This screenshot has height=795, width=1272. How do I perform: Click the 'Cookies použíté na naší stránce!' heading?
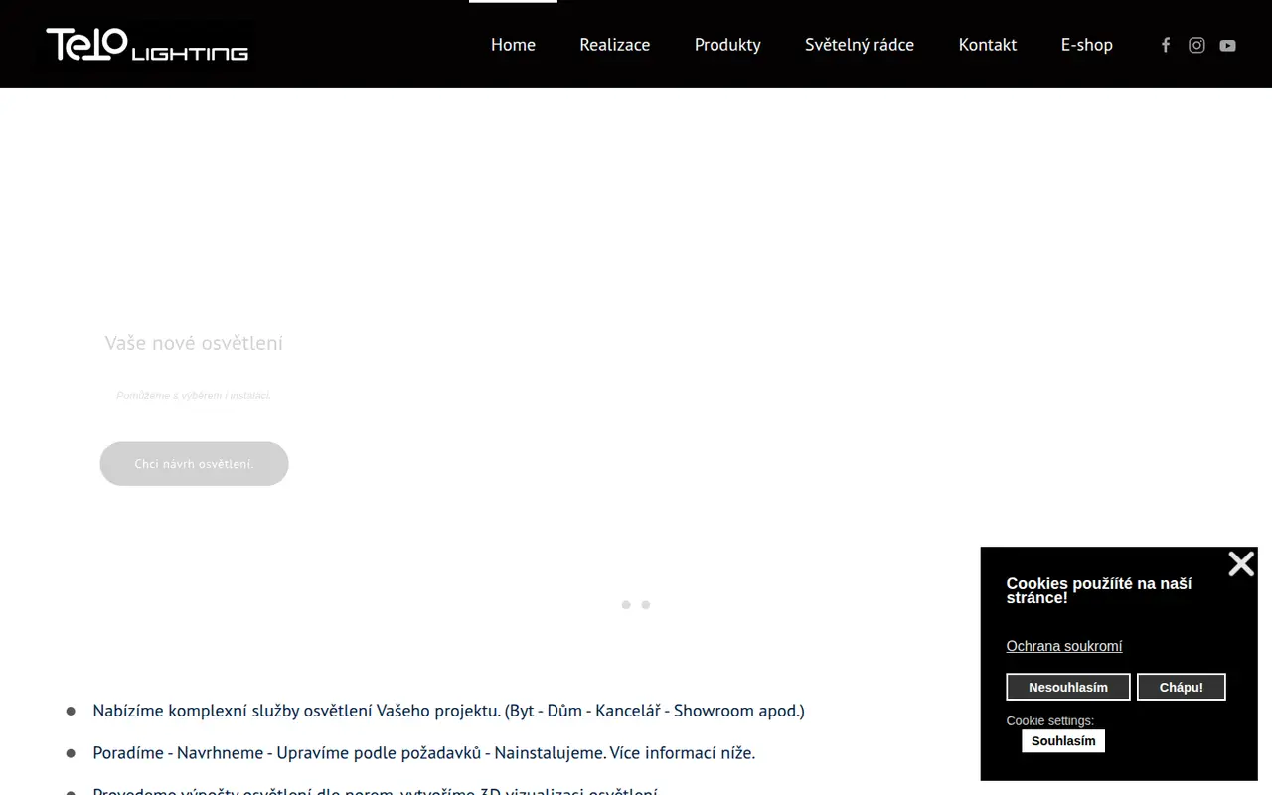point(1099,590)
